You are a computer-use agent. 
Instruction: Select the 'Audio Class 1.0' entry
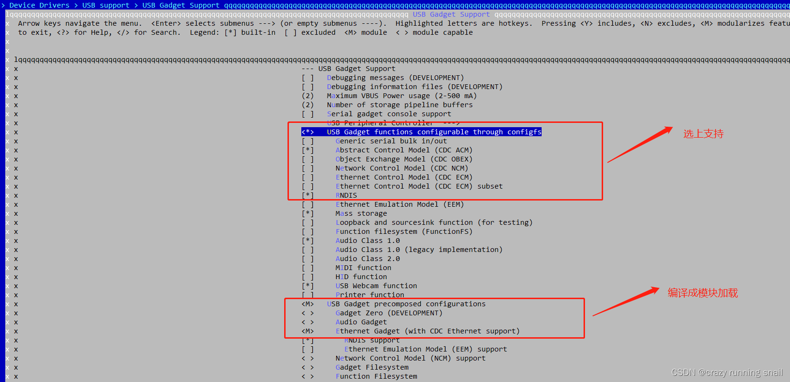pos(368,241)
